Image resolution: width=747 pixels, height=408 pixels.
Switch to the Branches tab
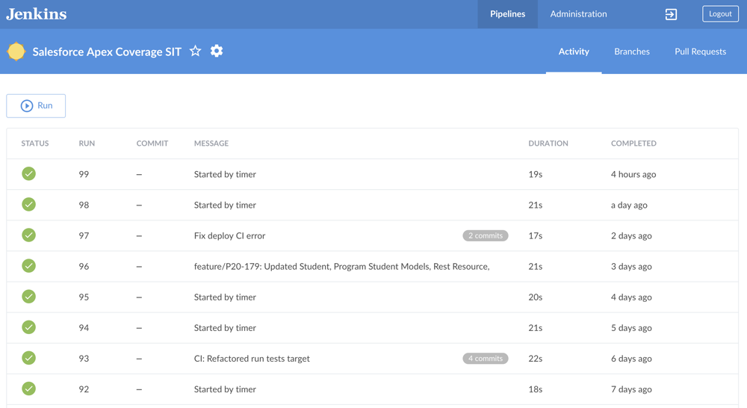(632, 52)
